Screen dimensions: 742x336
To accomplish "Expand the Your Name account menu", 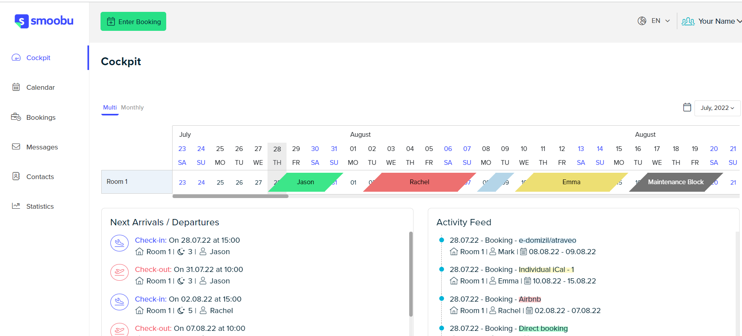I will pyautogui.click(x=720, y=21).
